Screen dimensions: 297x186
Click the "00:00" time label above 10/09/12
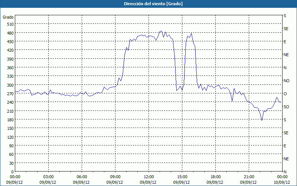282,177
